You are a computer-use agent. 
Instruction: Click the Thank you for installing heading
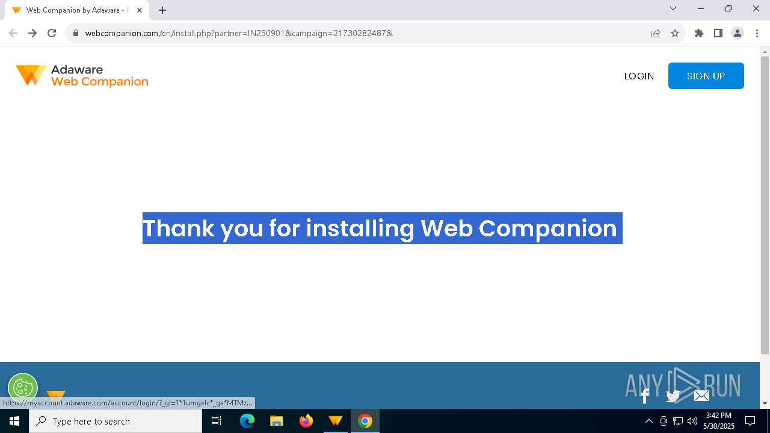383,228
